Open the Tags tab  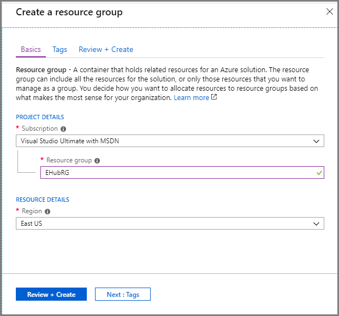click(60, 49)
